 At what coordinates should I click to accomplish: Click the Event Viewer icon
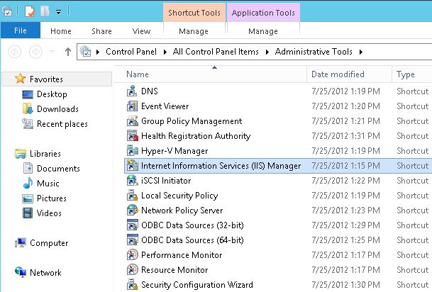132,106
